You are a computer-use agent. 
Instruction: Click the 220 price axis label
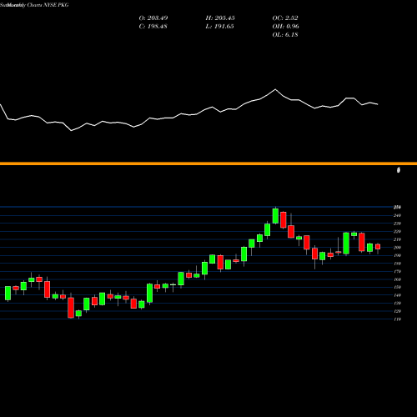pos(398,232)
